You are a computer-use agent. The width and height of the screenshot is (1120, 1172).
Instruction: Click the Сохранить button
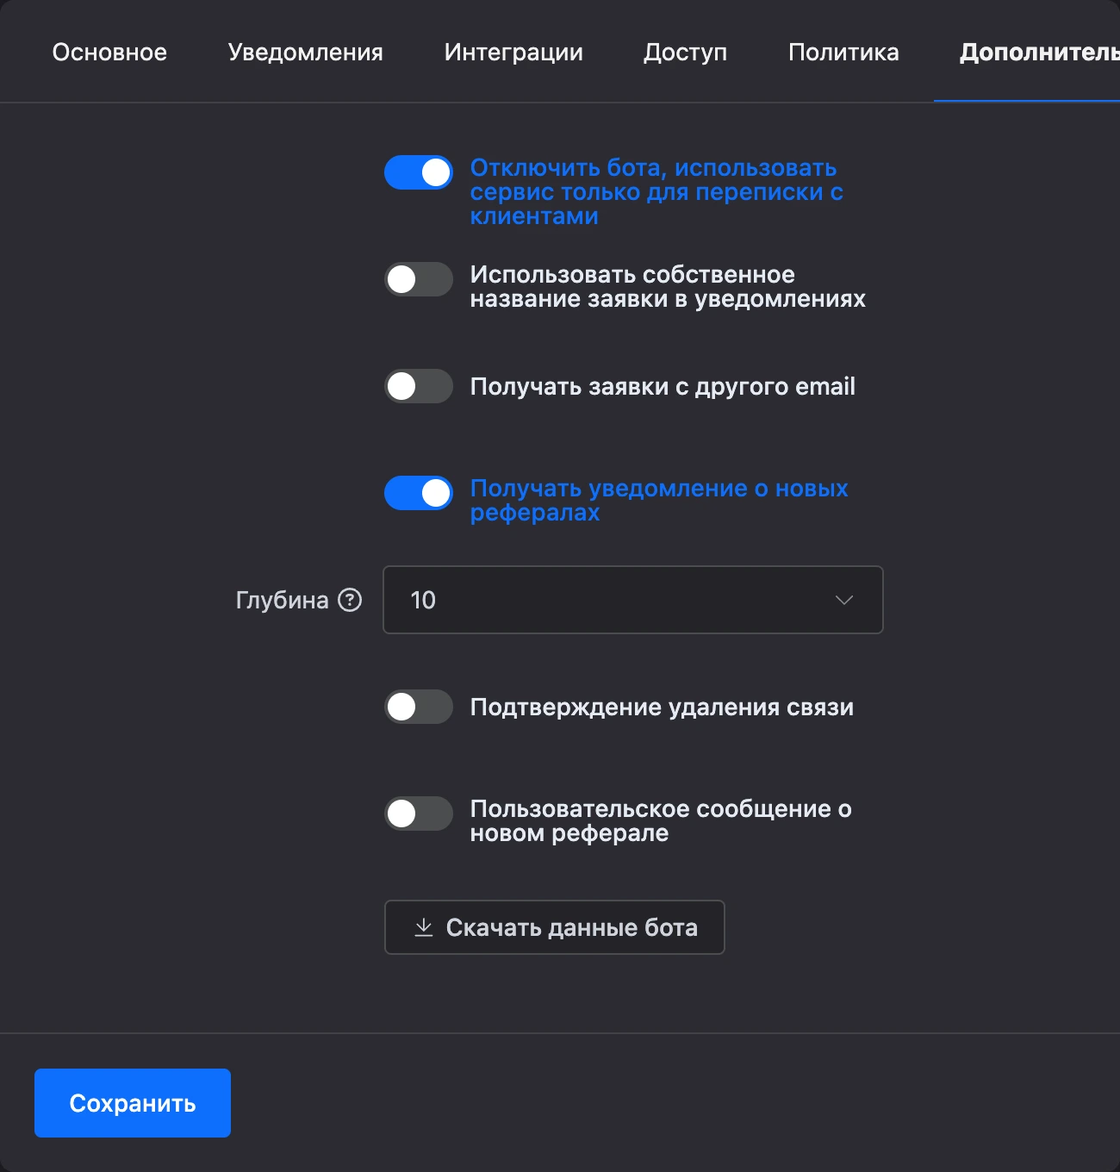(133, 1103)
